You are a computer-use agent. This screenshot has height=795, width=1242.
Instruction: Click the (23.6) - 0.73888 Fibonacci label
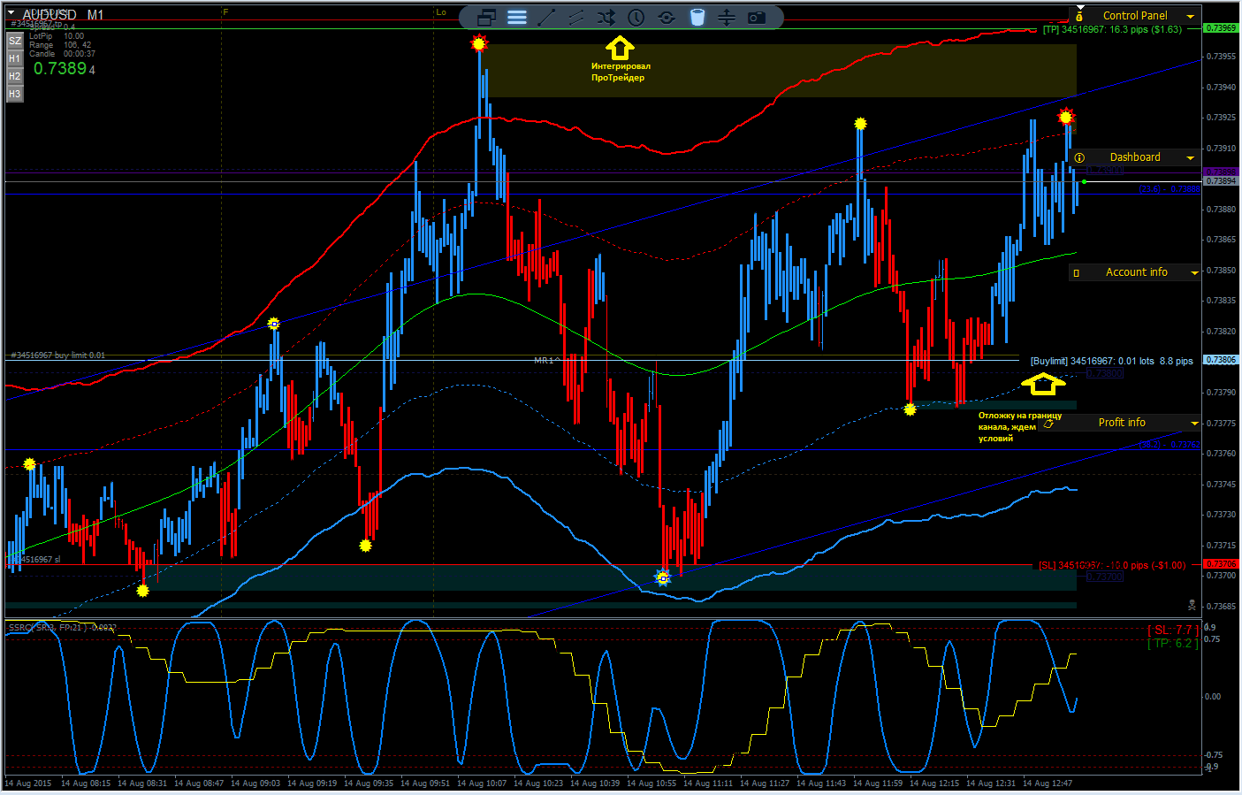1170,189
